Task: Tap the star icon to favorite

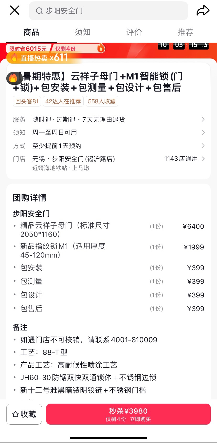Action: click(15, 414)
